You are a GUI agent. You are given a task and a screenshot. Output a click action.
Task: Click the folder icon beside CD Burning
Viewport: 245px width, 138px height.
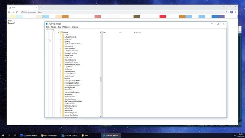pos(63,69)
